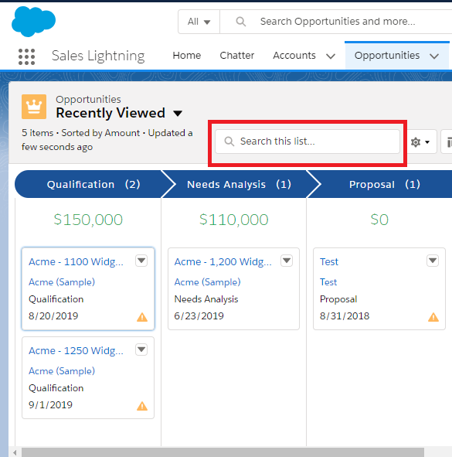Image resolution: width=452 pixels, height=457 pixels.
Task: Open list view settings gear
Action: tap(420, 142)
